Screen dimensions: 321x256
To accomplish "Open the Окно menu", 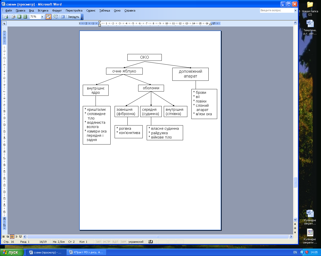I will [x=117, y=10].
